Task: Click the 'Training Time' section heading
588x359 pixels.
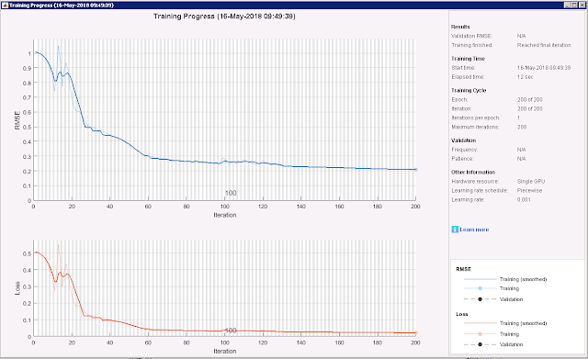Action: 468,59
